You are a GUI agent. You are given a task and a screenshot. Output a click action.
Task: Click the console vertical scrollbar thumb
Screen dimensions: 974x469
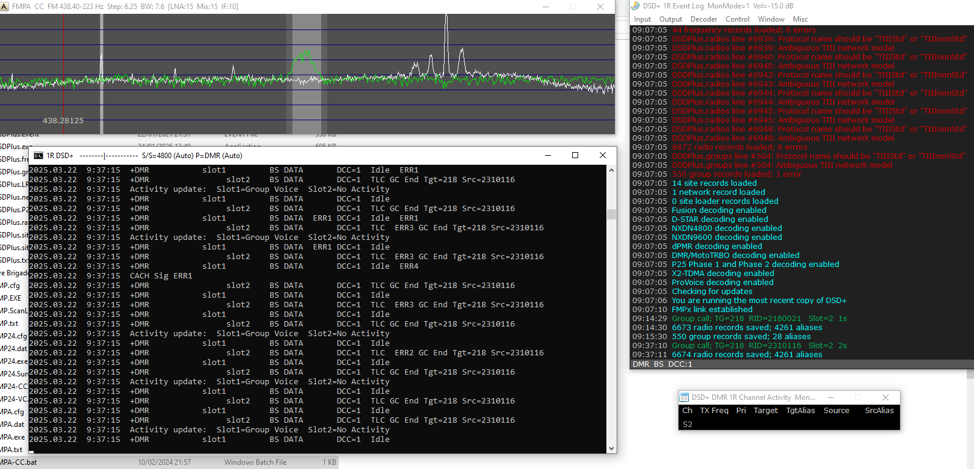pyautogui.click(x=612, y=214)
